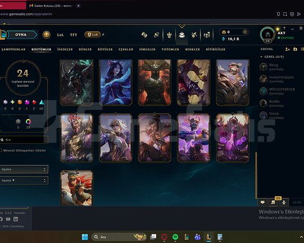Open the chat bubble icon at bottom right
This screenshot has height=243, width=304.
click(262, 202)
